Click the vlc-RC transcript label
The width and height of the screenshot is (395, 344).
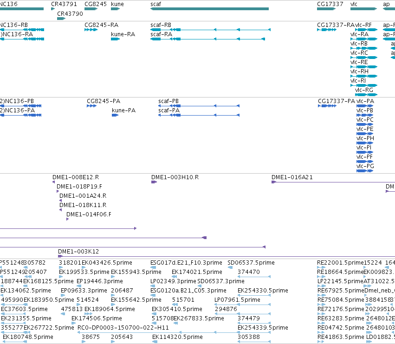point(359,53)
